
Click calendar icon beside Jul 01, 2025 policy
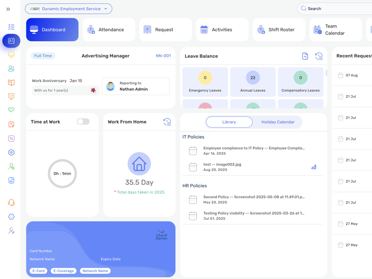tap(193, 216)
